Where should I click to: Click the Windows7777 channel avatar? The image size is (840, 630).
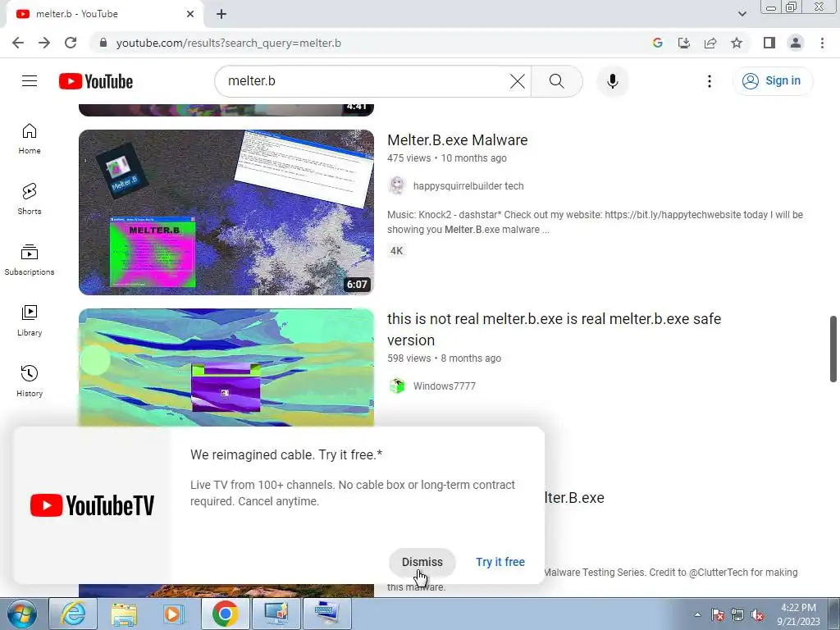tap(397, 386)
